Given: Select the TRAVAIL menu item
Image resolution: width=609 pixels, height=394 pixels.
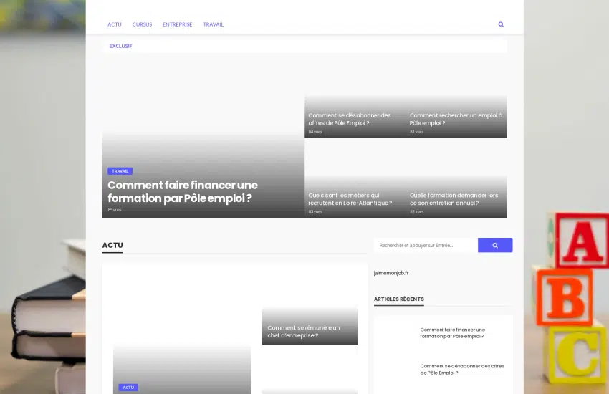Looking at the screenshot, I should (x=214, y=24).
